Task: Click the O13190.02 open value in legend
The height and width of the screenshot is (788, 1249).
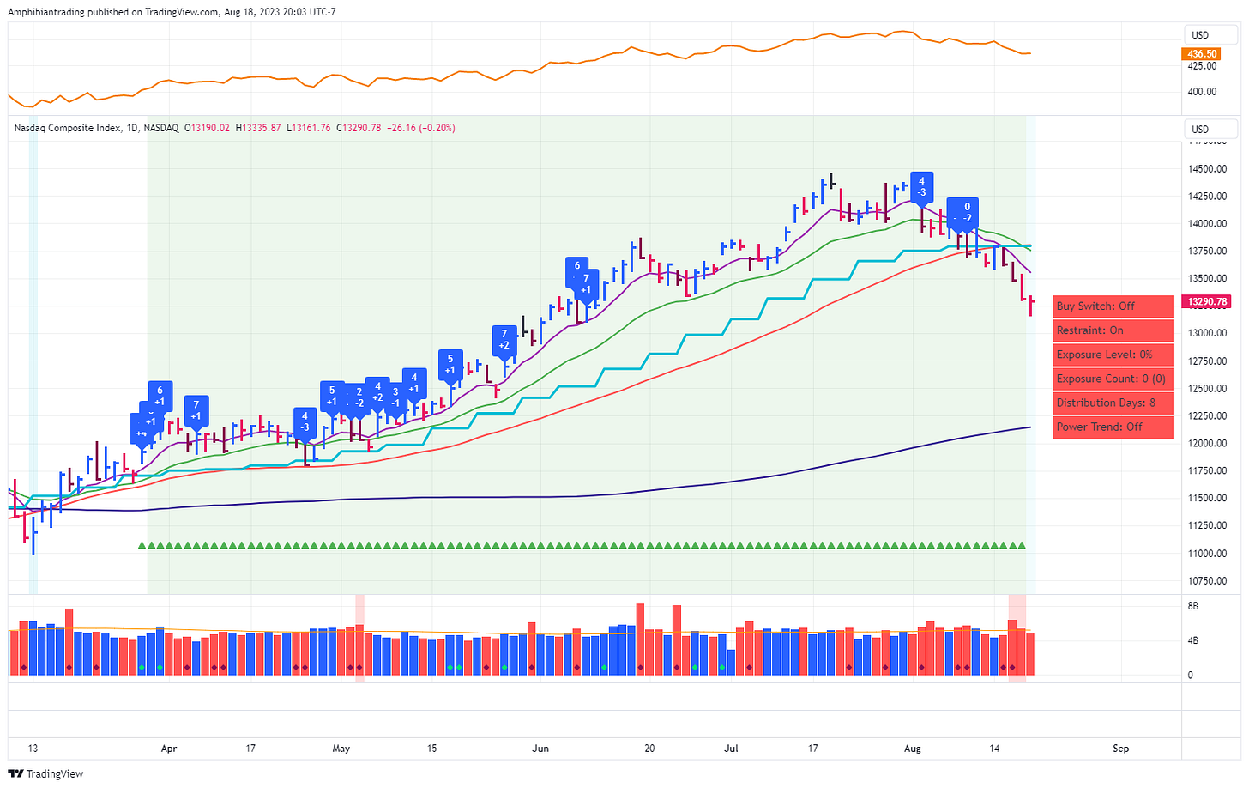Action: (x=207, y=128)
